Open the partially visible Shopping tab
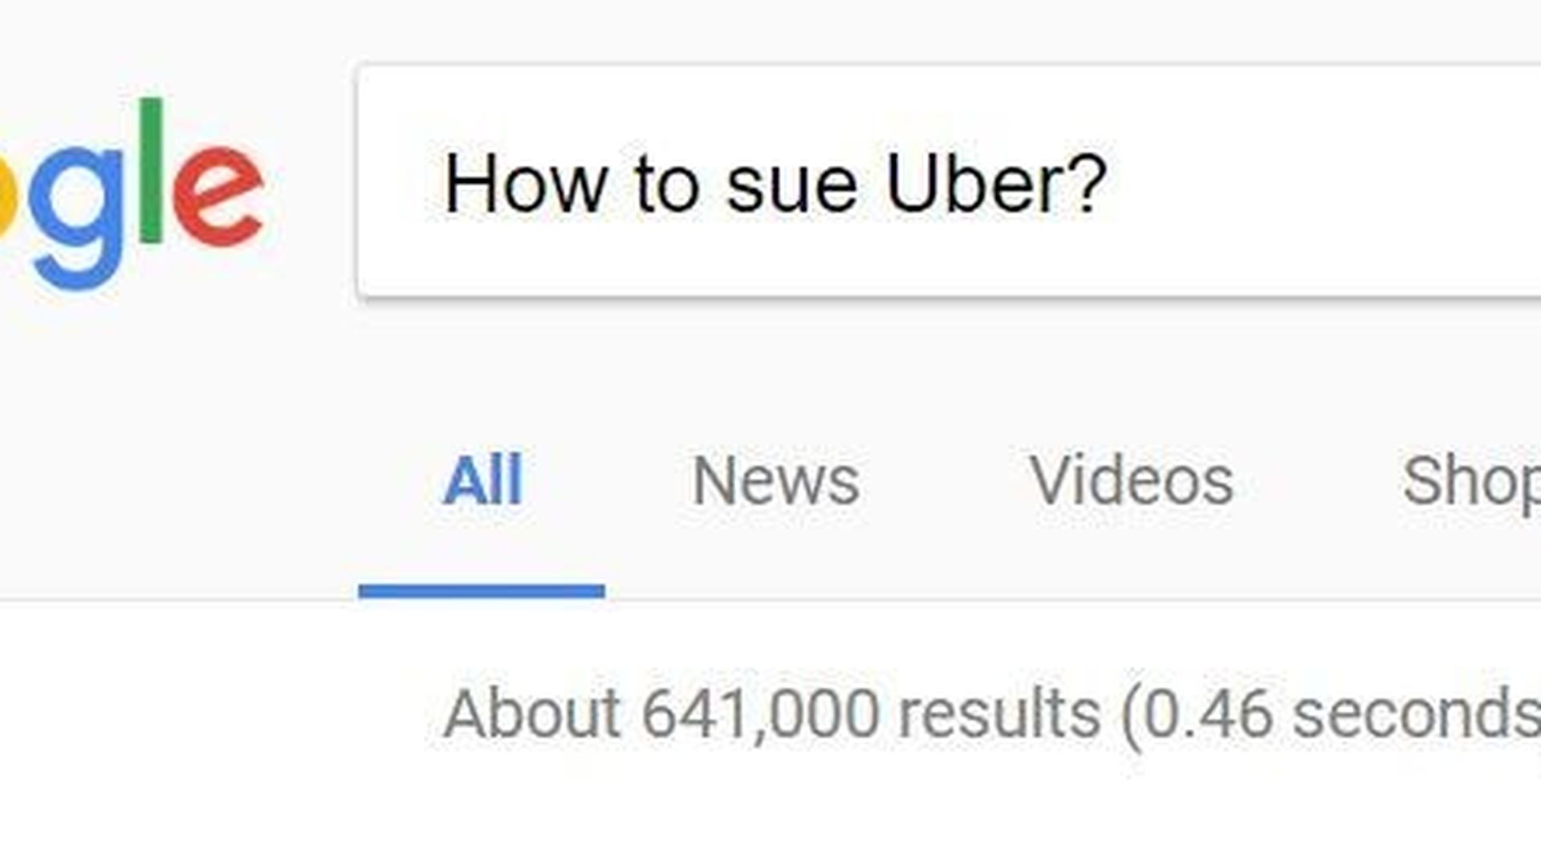 pos(1470,481)
